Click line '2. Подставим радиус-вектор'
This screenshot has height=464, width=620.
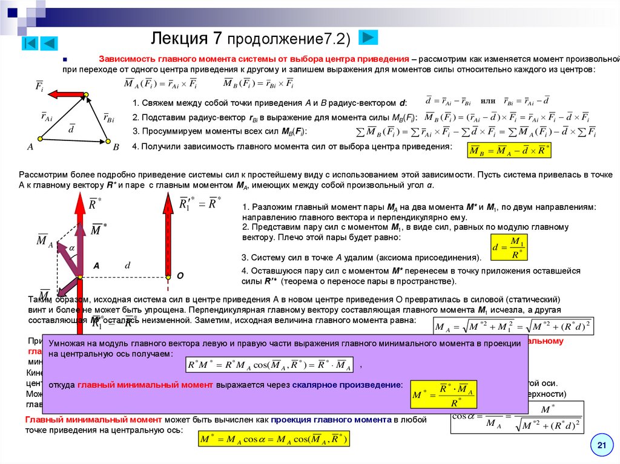[274, 118]
